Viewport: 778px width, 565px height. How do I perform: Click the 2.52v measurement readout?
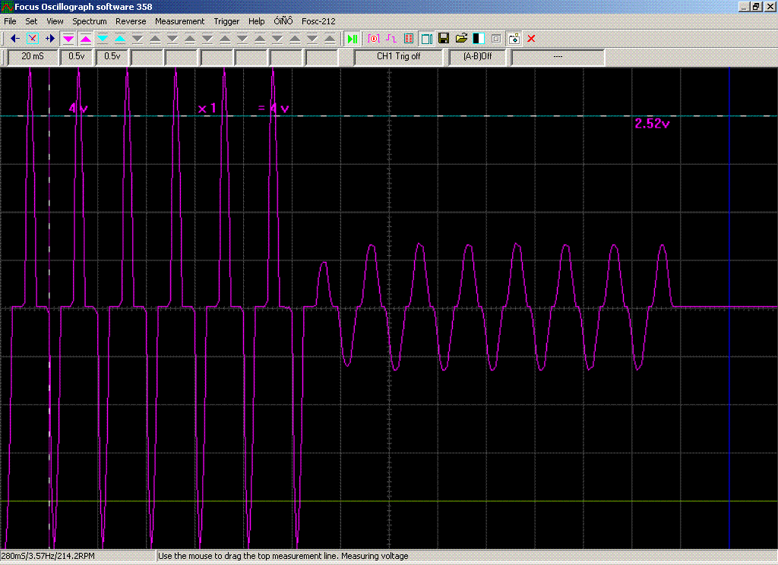tap(652, 124)
